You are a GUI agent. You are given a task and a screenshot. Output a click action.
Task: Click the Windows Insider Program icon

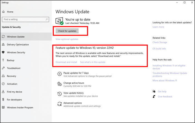click(x=3, y=107)
